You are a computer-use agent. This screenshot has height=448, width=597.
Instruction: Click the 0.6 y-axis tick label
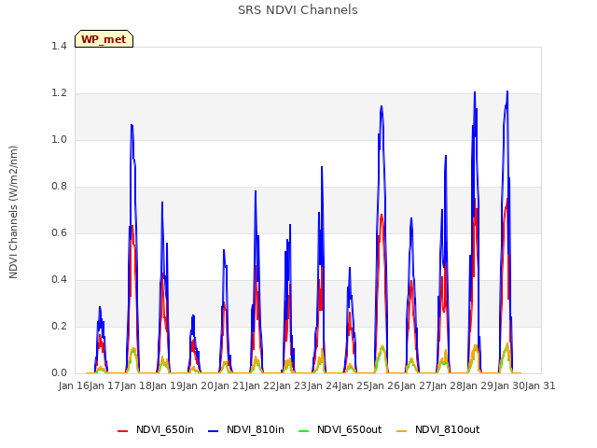pos(59,232)
